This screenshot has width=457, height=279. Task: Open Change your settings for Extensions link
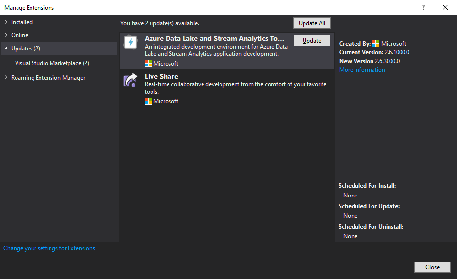[x=49, y=248]
